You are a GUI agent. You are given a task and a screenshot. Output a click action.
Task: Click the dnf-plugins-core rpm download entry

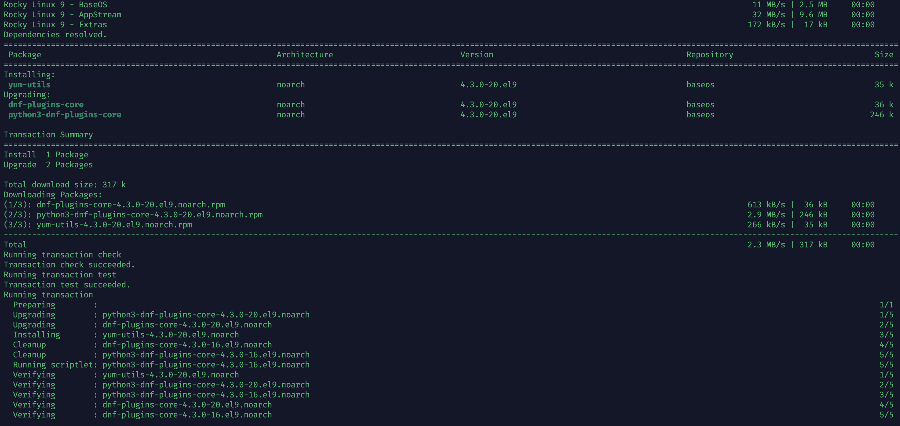point(114,205)
